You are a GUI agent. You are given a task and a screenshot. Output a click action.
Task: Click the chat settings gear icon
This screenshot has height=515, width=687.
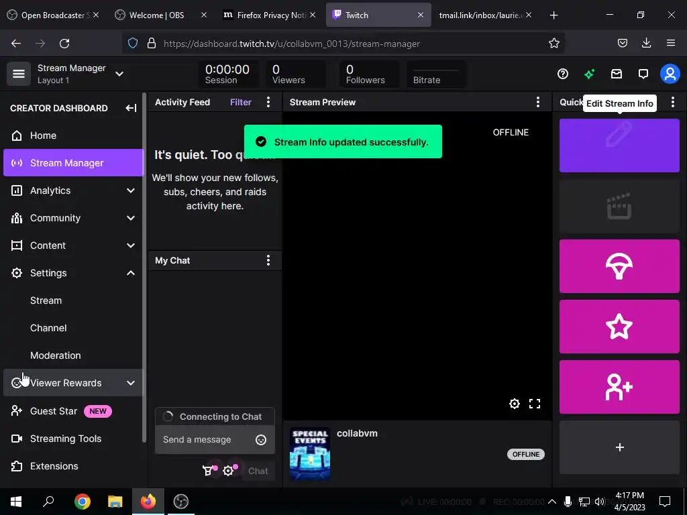(228, 471)
